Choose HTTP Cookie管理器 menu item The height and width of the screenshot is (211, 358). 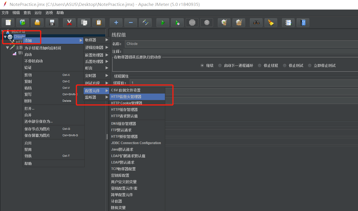[x=137, y=103]
